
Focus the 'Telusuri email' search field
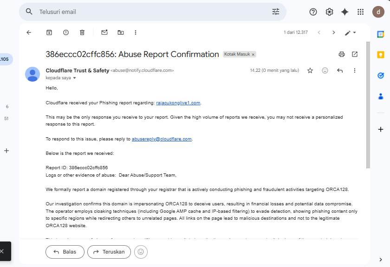click(152, 12)
